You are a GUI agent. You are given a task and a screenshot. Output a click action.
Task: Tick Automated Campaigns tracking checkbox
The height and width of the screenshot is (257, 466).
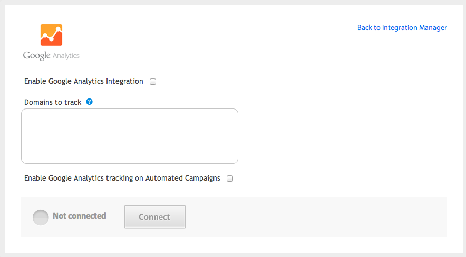point(230,179)
